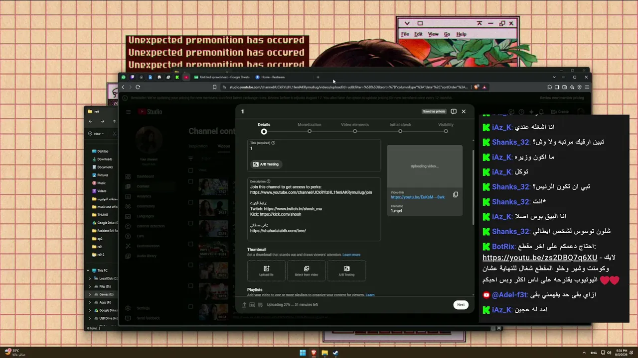Go to the Monetization step
Screen dimensions: 638x358
pyautogui.click(x=310, y=128)
